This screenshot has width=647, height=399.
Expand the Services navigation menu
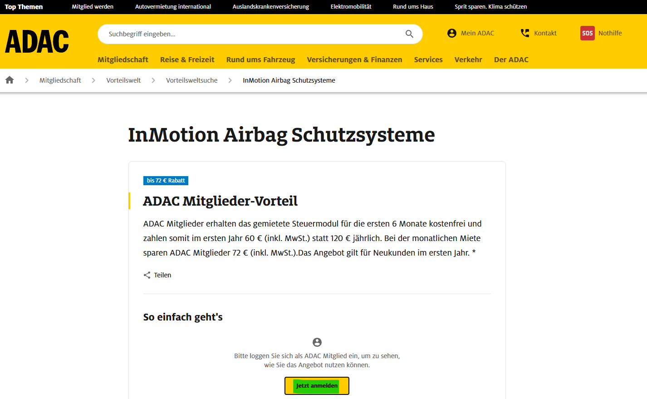428,59
